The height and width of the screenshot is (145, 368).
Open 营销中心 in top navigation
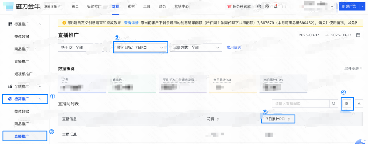pos(182,6)
